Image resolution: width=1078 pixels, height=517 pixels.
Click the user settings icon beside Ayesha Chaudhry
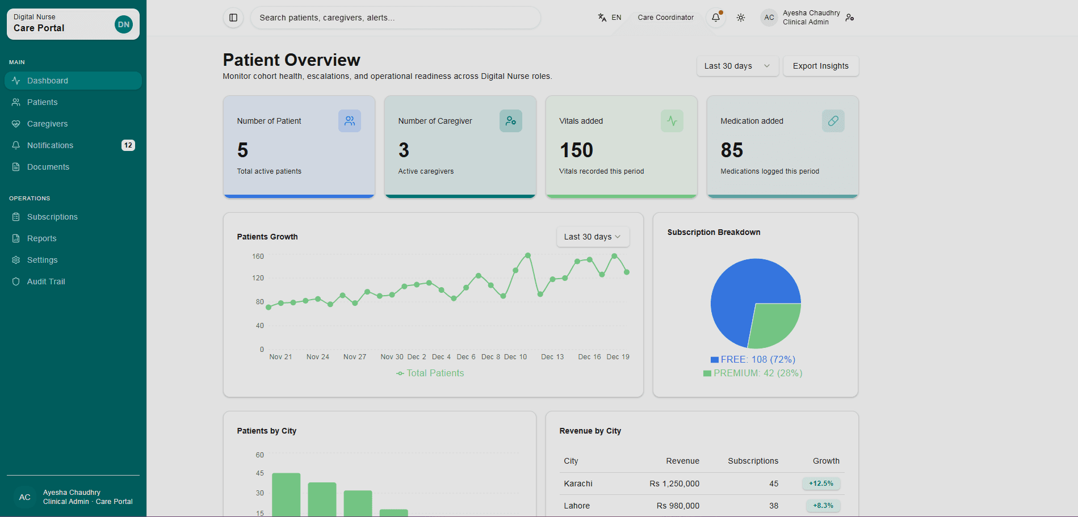tap(850, 18)
